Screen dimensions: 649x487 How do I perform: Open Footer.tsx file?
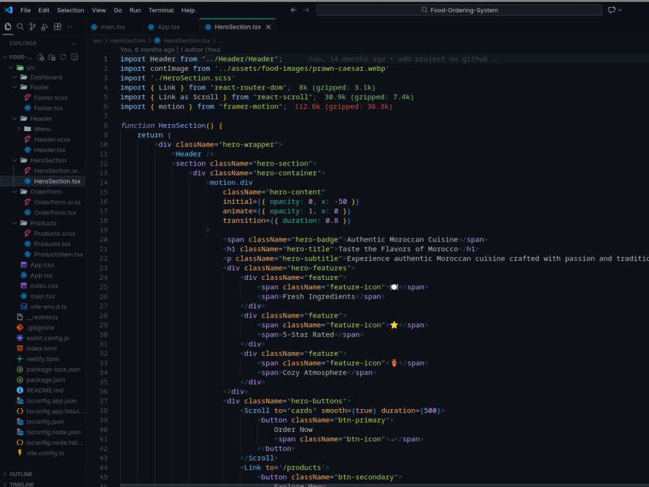pos(48,108)
